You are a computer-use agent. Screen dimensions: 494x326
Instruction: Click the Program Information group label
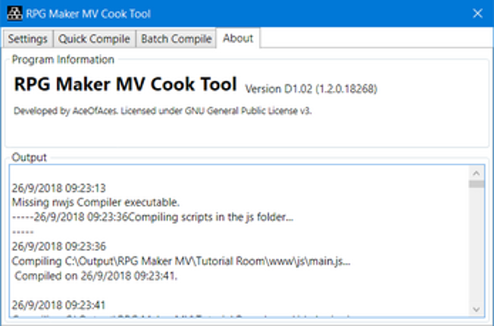(x=63, y=60)
